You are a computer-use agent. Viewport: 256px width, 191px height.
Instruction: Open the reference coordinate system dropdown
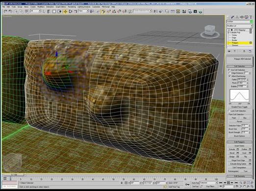[x=83, y=11]
